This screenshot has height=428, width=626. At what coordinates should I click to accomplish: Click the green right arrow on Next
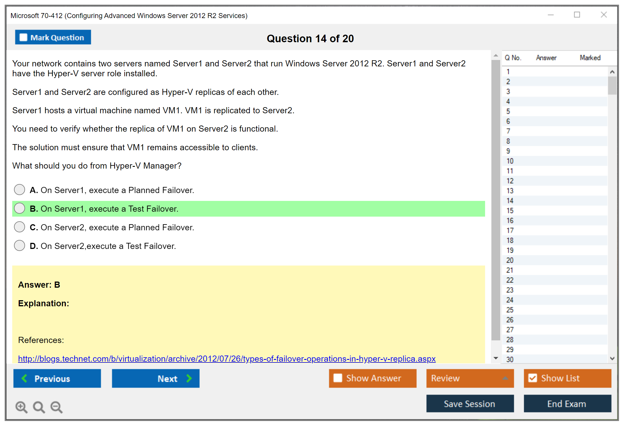pos(189,378)
